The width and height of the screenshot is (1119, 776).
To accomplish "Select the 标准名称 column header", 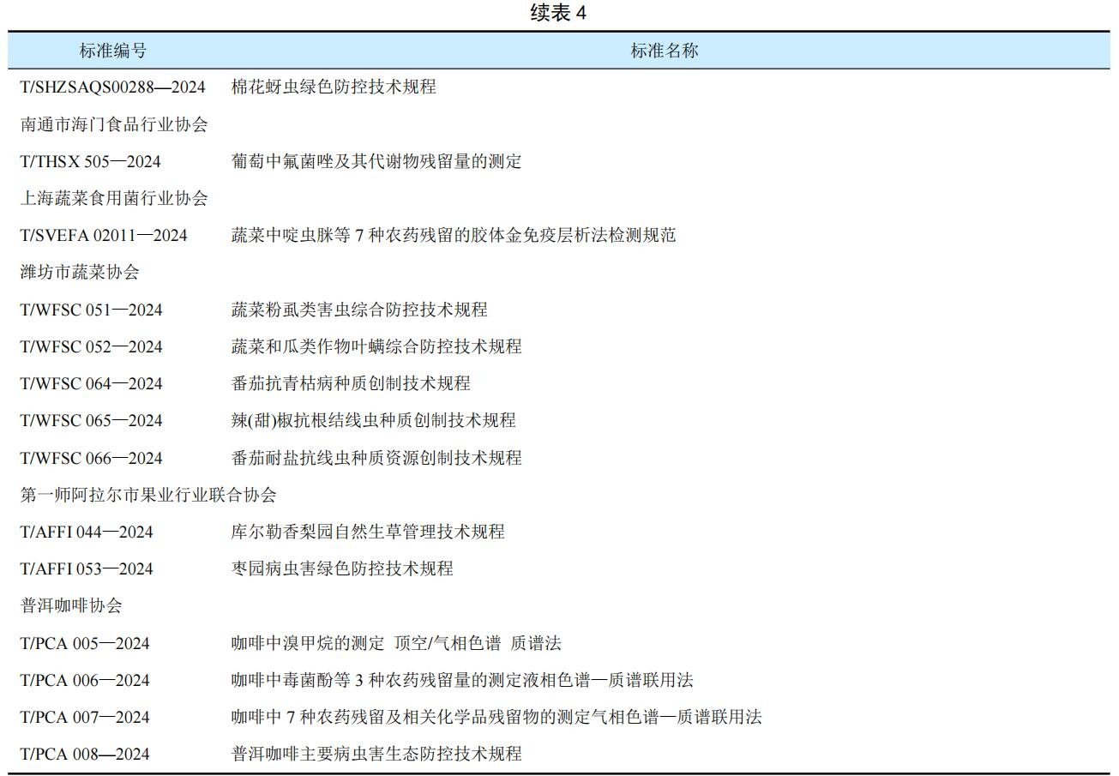I will pos(665,51).
